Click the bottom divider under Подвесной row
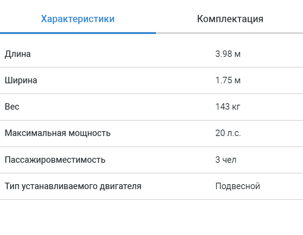The height and width of the screenshot is (235, 303). (x=151, y=199)
